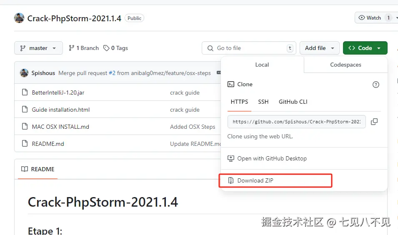Image resolution: width=398 pixels, height=235 pixels.
Task: Click the GitHub Desktop download icon
Action: (231, 158)
